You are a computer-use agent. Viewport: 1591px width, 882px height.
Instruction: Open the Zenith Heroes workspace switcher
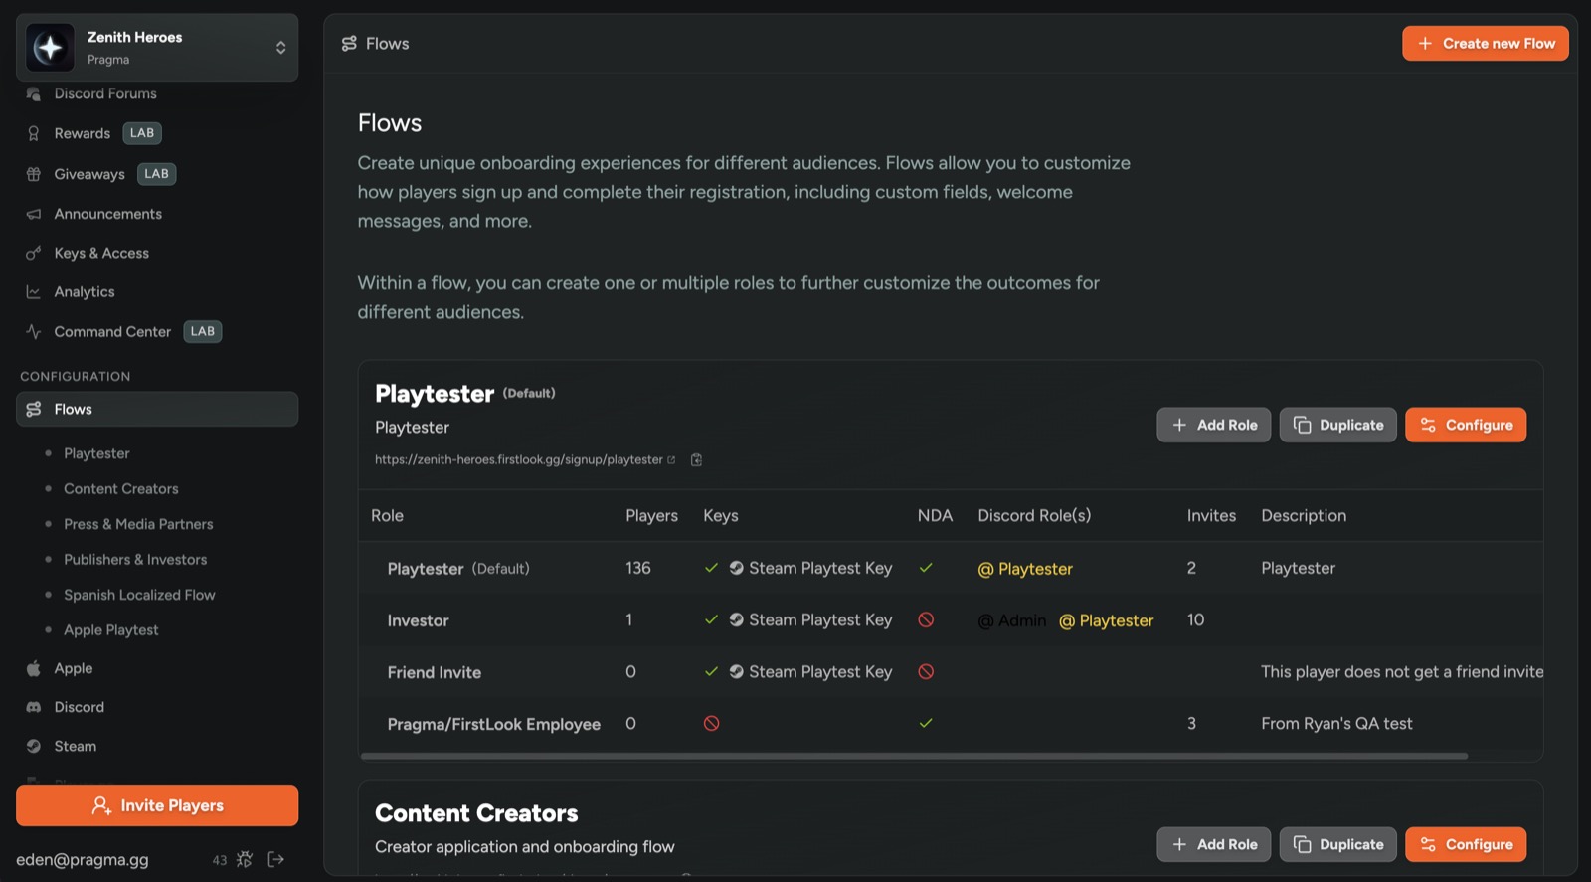click(157, 48)
